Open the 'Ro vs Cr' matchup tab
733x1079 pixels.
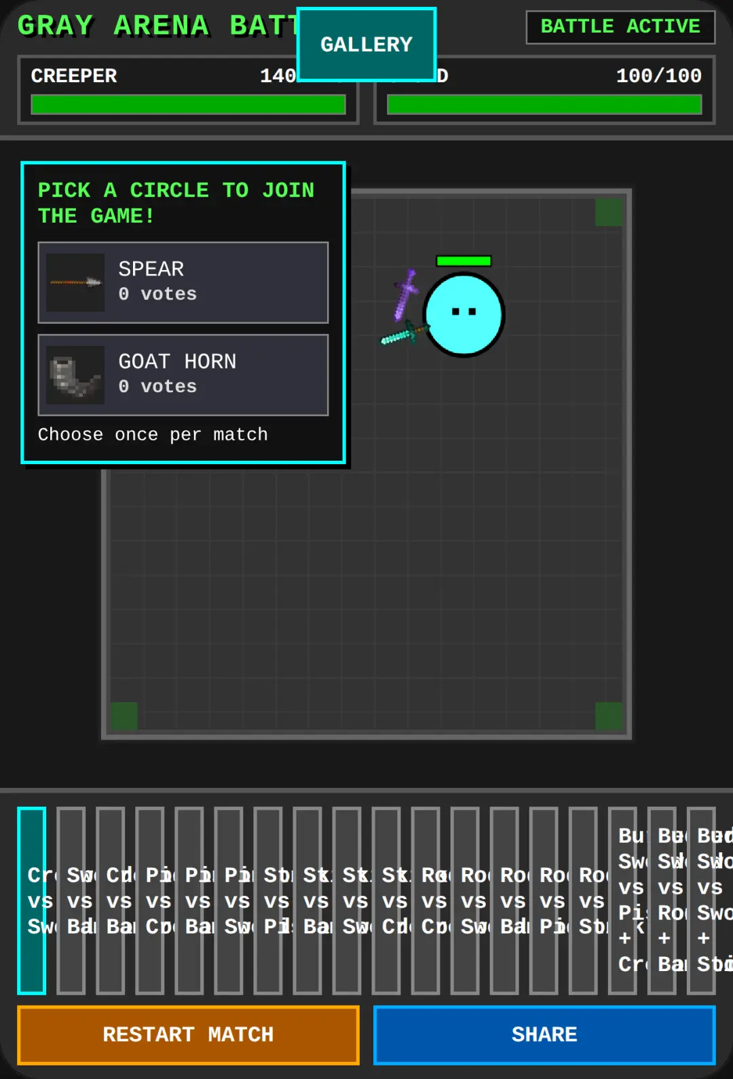tap(426, 901)
